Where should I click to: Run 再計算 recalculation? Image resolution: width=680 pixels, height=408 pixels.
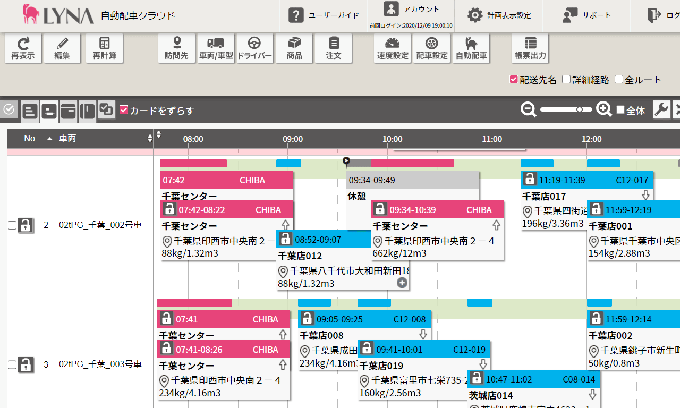pos(105,48)
